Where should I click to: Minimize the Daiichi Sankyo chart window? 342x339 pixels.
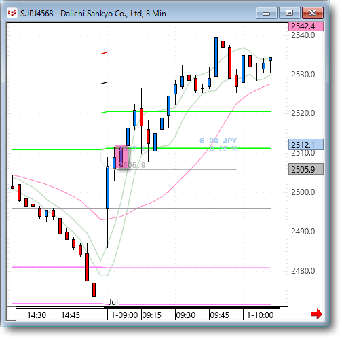267,13
